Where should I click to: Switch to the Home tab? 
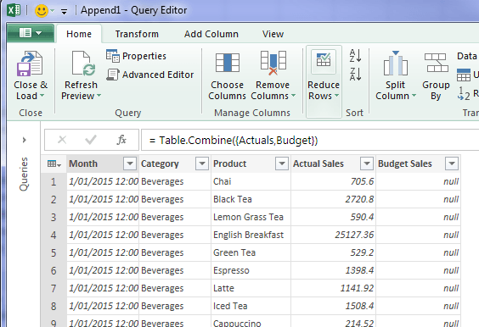(79, 34)
